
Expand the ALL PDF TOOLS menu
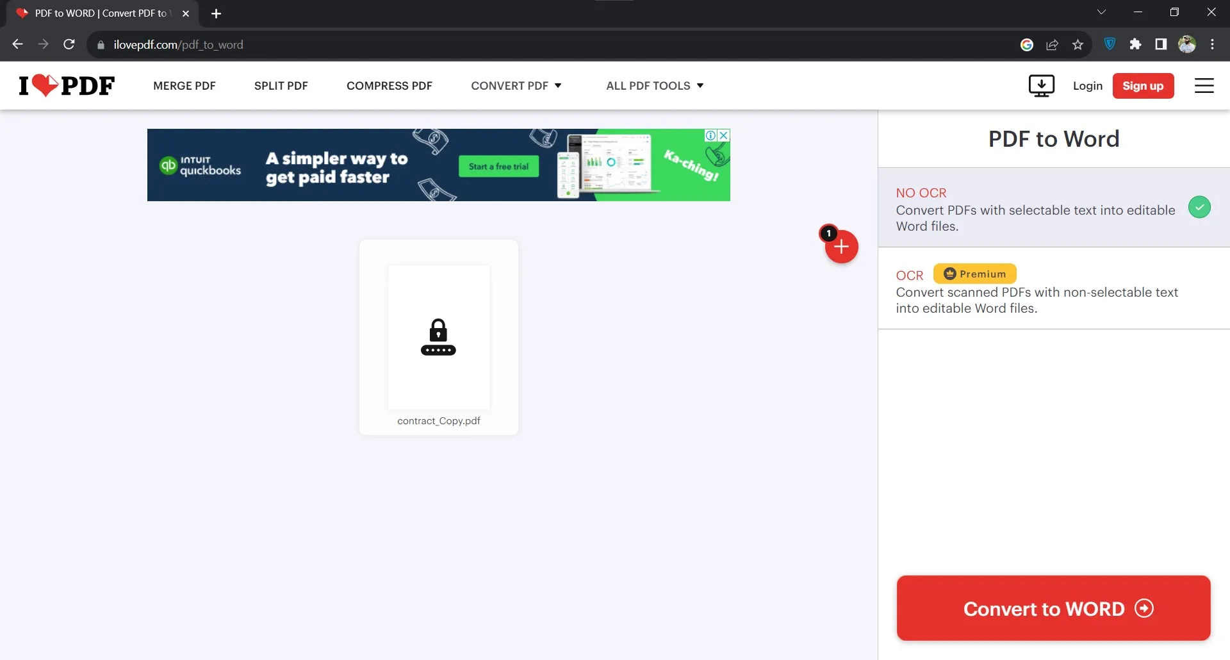point(655,85)
